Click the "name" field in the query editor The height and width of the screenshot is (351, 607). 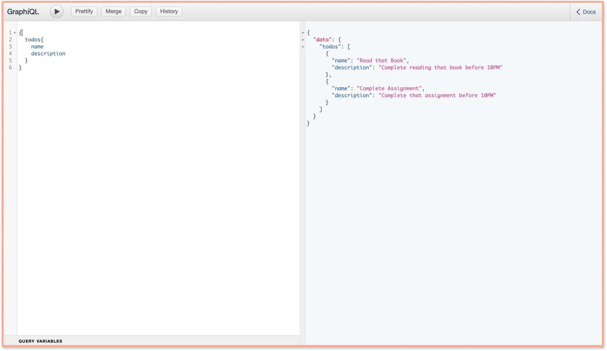(x=37, y=47)
